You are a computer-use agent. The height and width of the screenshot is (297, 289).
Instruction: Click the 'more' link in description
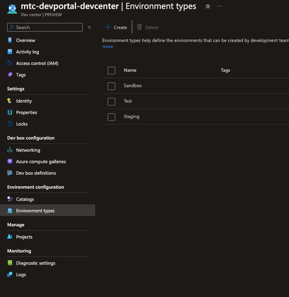(x=108, y=47)
